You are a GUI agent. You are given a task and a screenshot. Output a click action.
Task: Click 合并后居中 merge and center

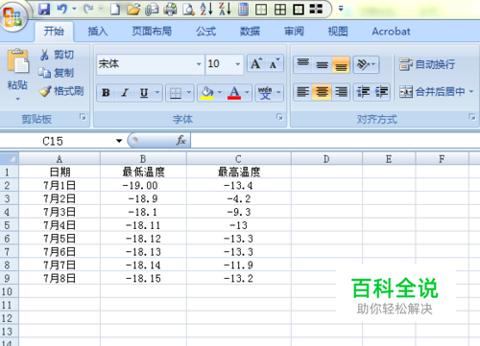click(432, 92)
